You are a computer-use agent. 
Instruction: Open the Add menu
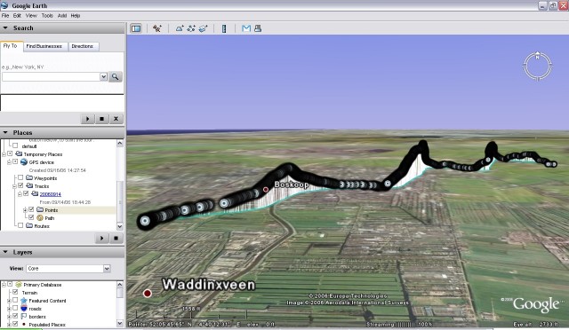pyautogui.click(x=62, y=16)
